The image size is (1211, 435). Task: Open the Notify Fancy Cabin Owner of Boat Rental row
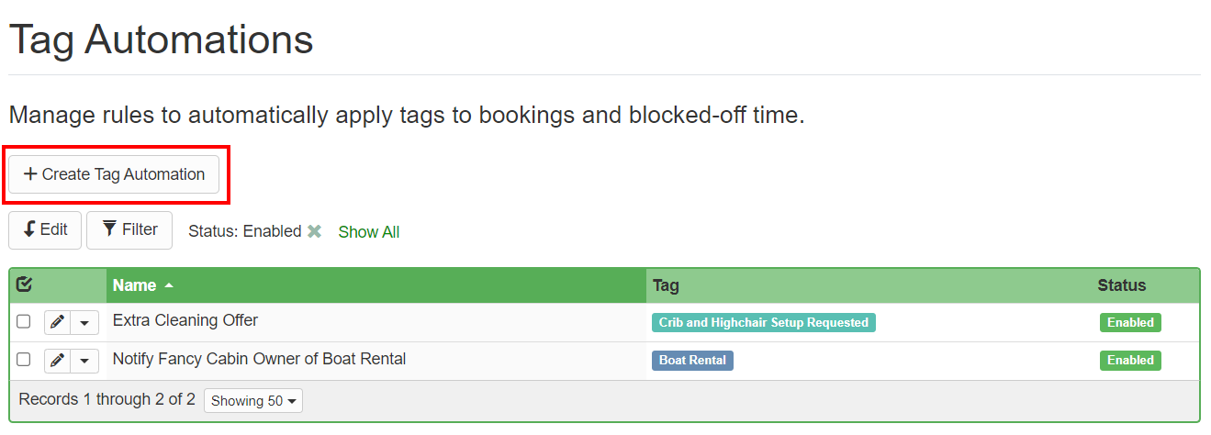259,359
